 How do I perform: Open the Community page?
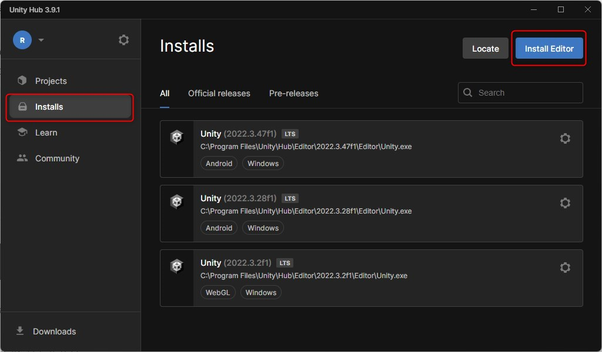click(x=56, y=158)
